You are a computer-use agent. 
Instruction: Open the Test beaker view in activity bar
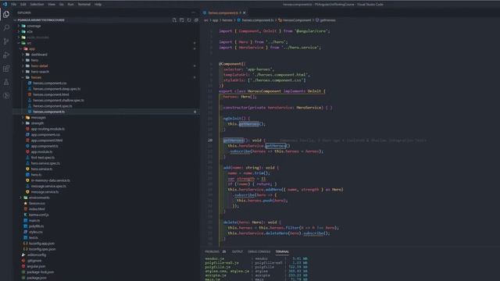click(x=6, y=82)
